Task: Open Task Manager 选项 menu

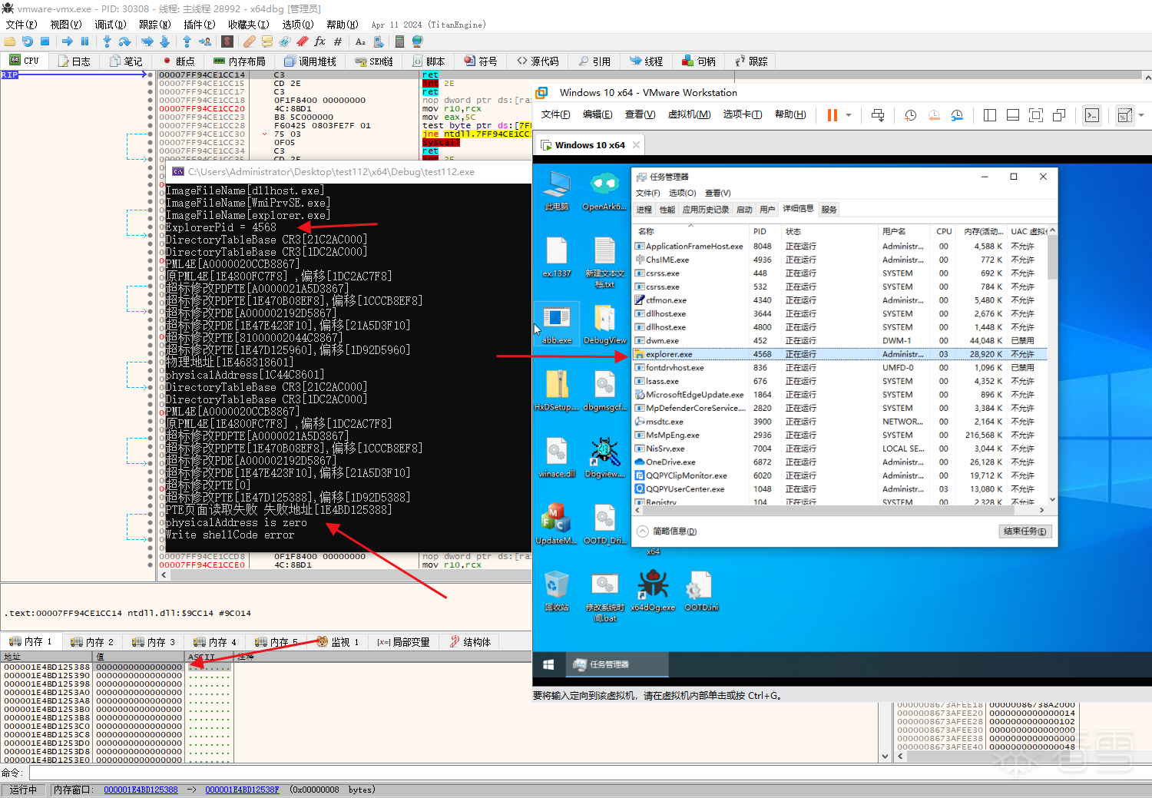Action: click(682, 193)
